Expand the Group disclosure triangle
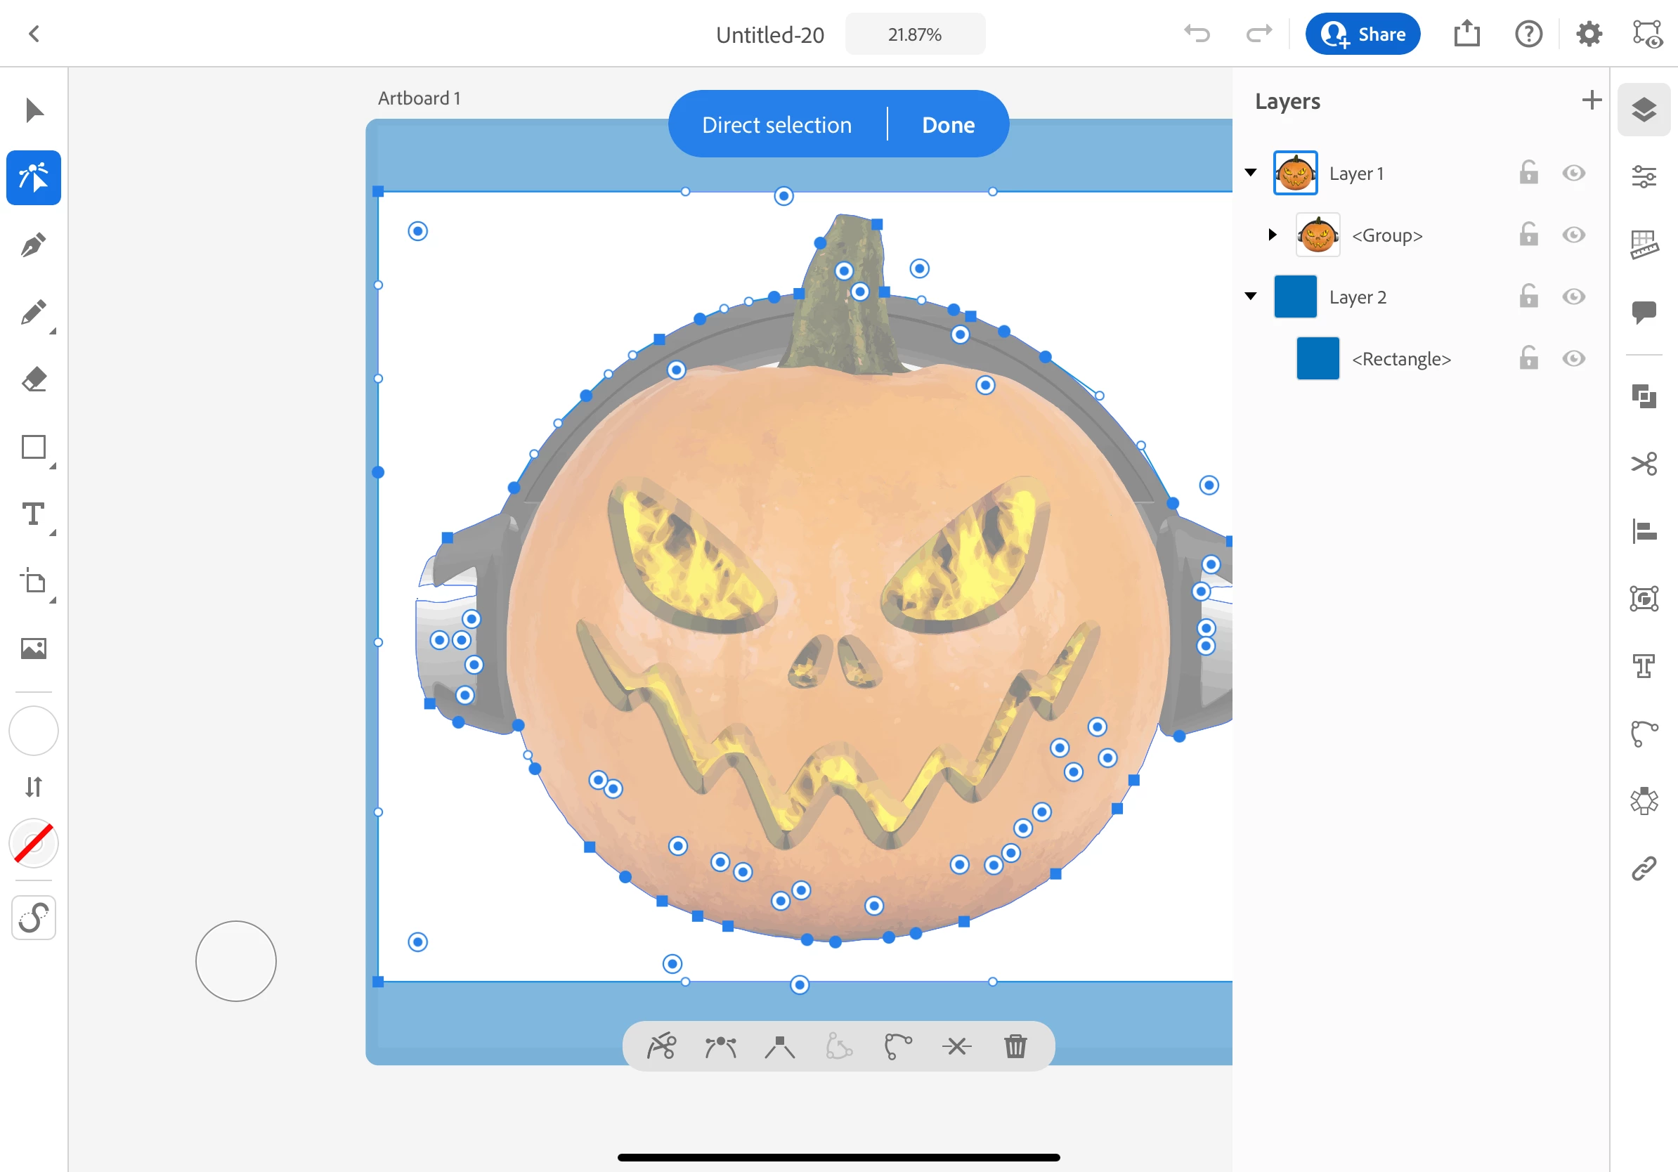 pyautogui.click(x=1273, y=235)
